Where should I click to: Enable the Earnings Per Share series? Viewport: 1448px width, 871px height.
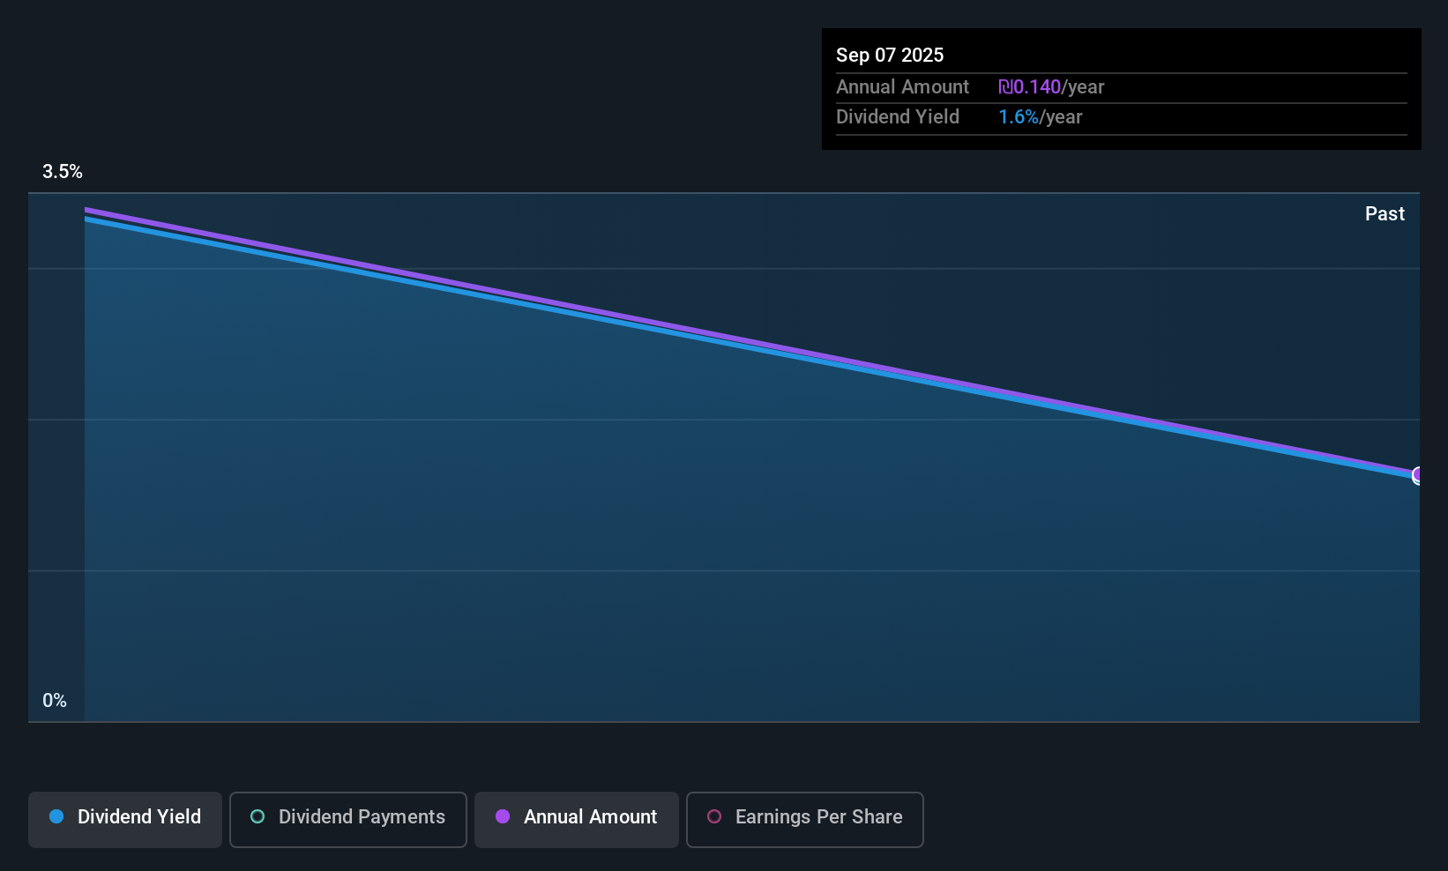805,819
